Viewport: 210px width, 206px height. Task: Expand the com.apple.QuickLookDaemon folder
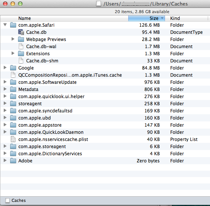pyautogui.click(x=5, y=132)
